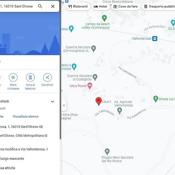Select the Trasporto pubblico chip
The height and width of the screenshot is (175, 175).
(x=158, y=6)
